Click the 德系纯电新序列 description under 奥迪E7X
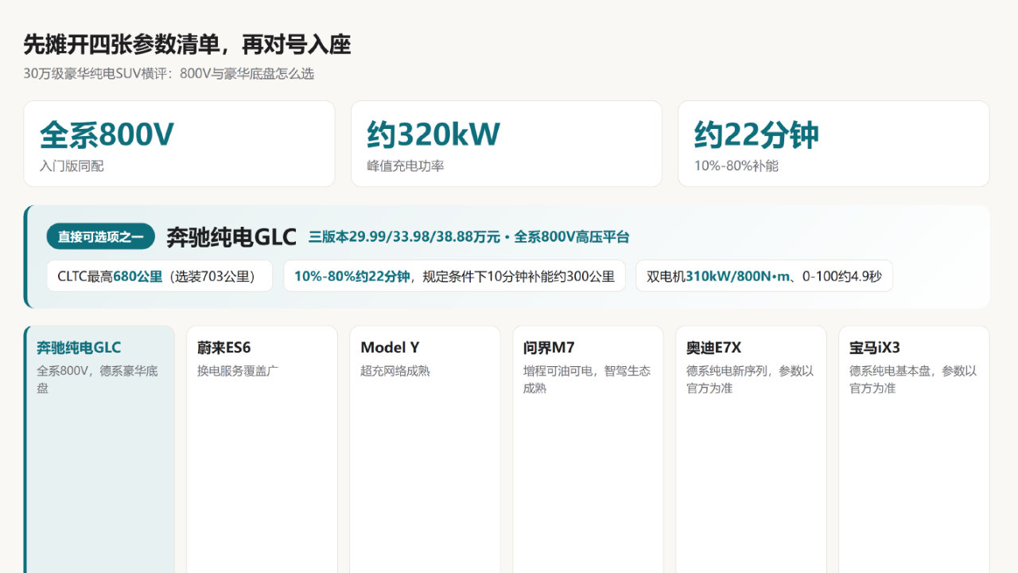 750,380
